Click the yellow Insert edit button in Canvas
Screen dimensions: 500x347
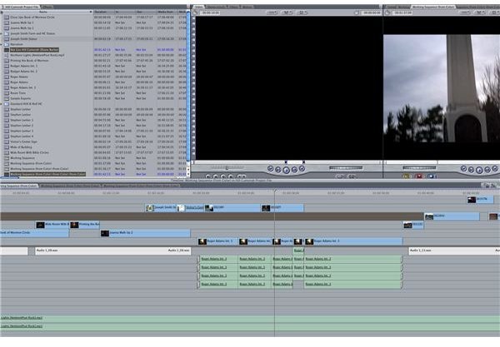click(x=407, y=176)
